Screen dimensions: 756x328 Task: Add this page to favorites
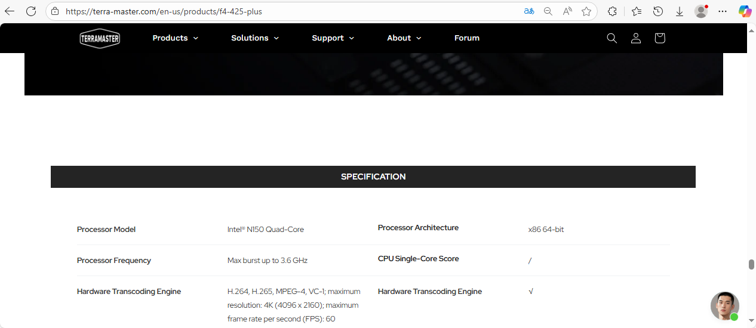pos(586,11)
